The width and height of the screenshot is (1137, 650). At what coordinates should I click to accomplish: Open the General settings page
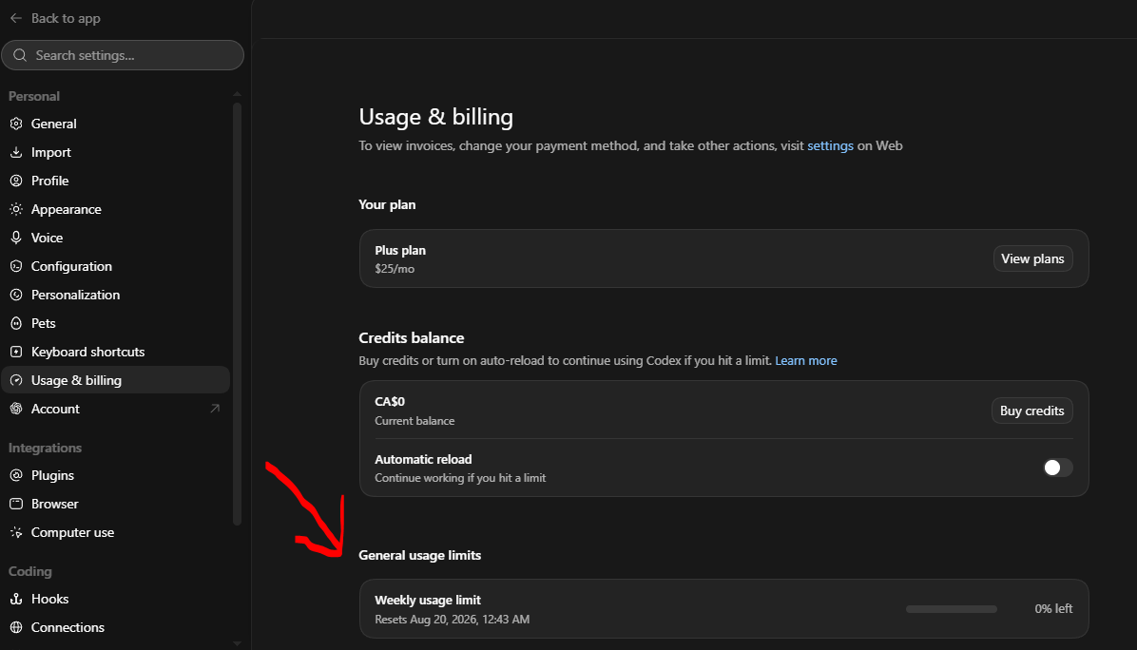coord(116,124)
